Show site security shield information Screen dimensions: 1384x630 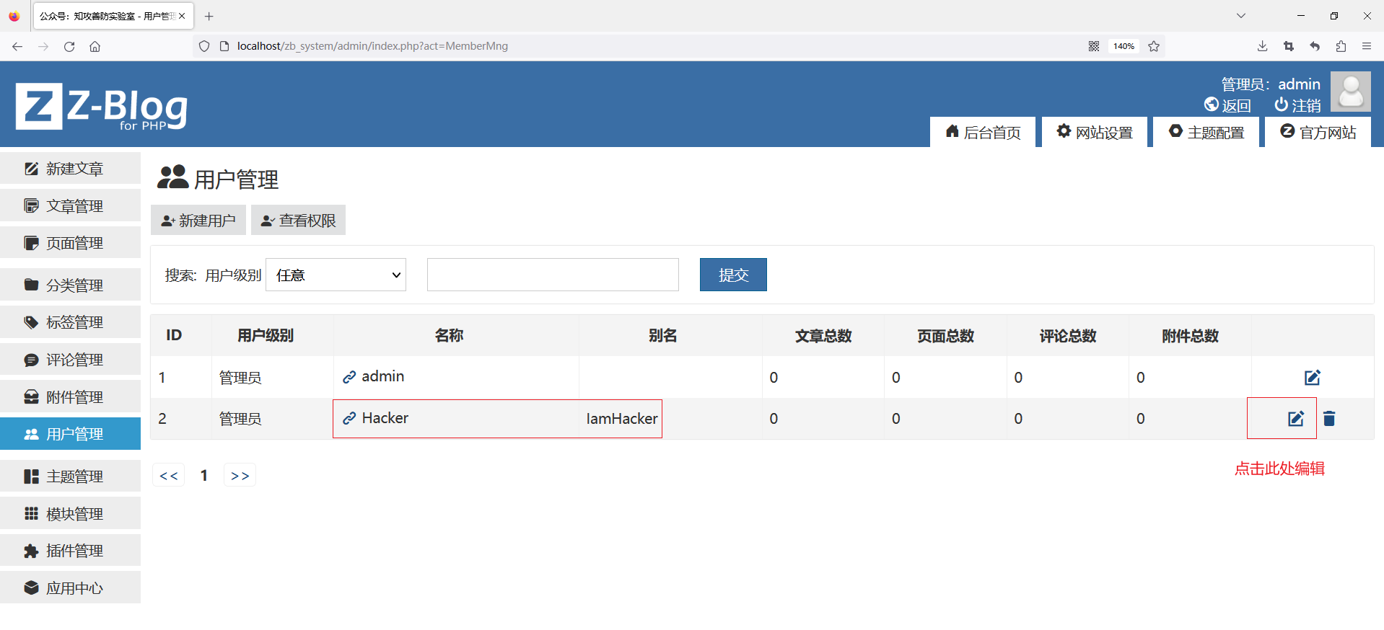pos(204,46)
